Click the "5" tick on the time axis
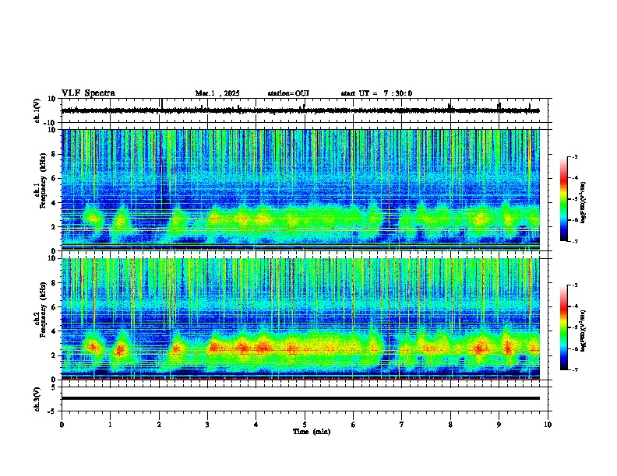617x476 pixels. click(x=305, y=425)
